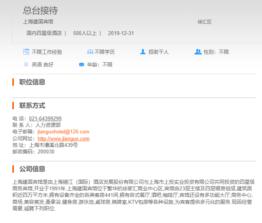Click the single-person hiring count icon
Screen dimensions: 262x223
tap(143, 52)
